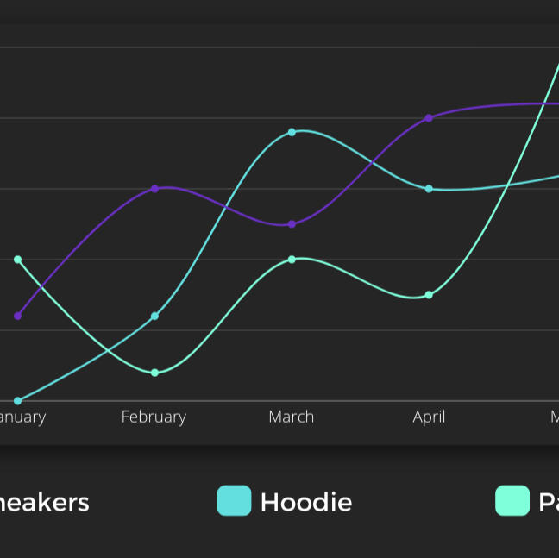Viewport: 559px width, 558px height.
Task: Select the purple data point for April
Action: point(429,118)
